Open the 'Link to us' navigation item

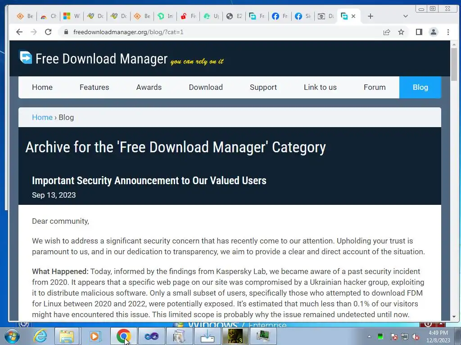[320, 87]
